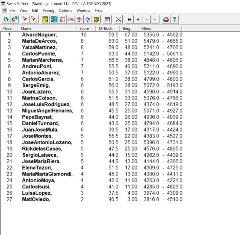This screenshot has width=240, height=235.
Task: Select player JoseMontes
Action: 37,136
